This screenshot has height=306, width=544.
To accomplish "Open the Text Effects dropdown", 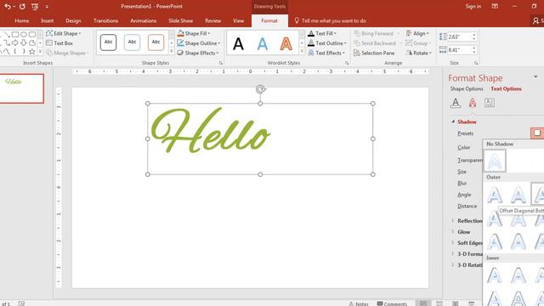I will point(326,53).
